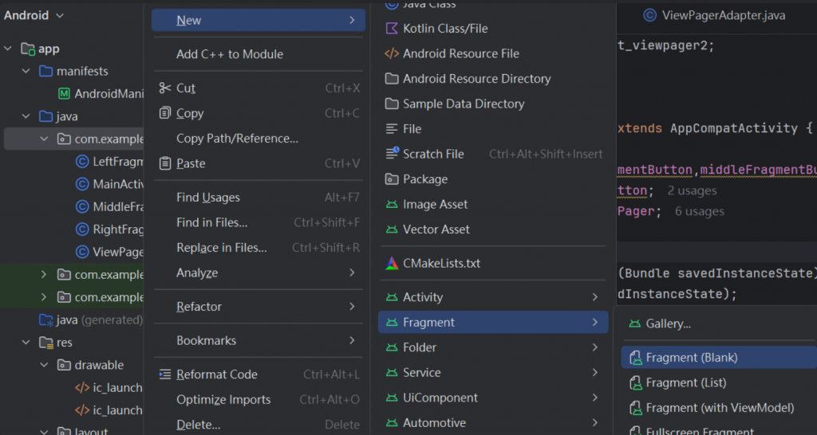Click the Cut scissors icon
This screenshot has height=435, width=817.
coord(165,88)
